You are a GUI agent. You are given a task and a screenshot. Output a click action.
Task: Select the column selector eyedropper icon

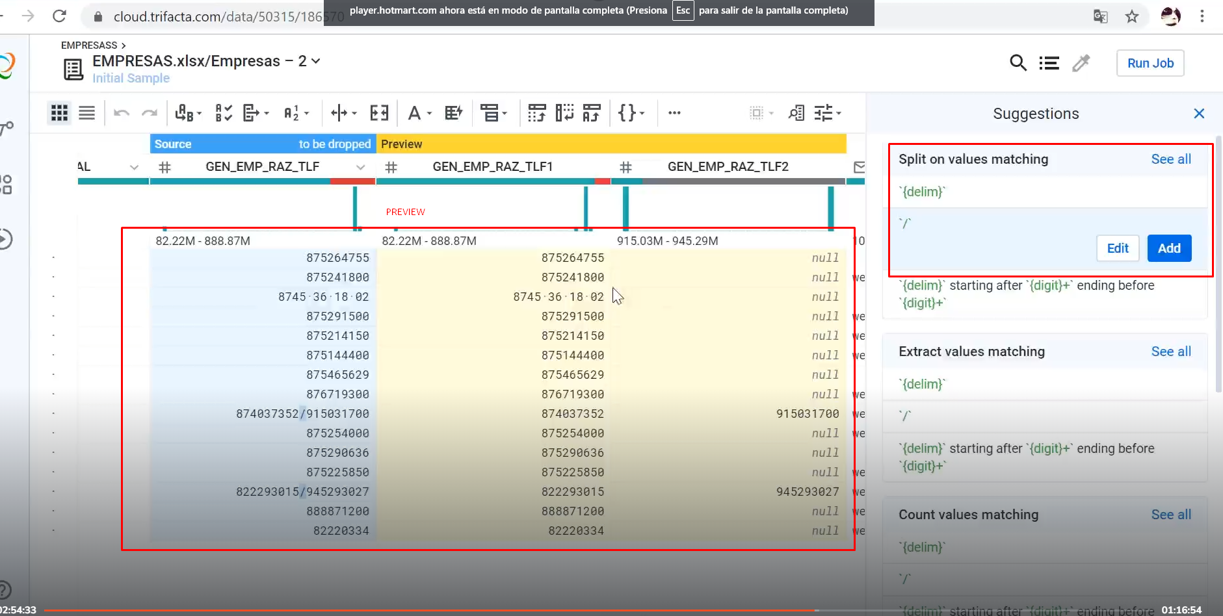click(x=1081, y=63)
